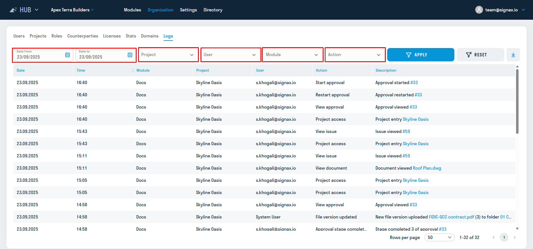Select page 1 in pagination
533x249 pixels.
(504, 237)
